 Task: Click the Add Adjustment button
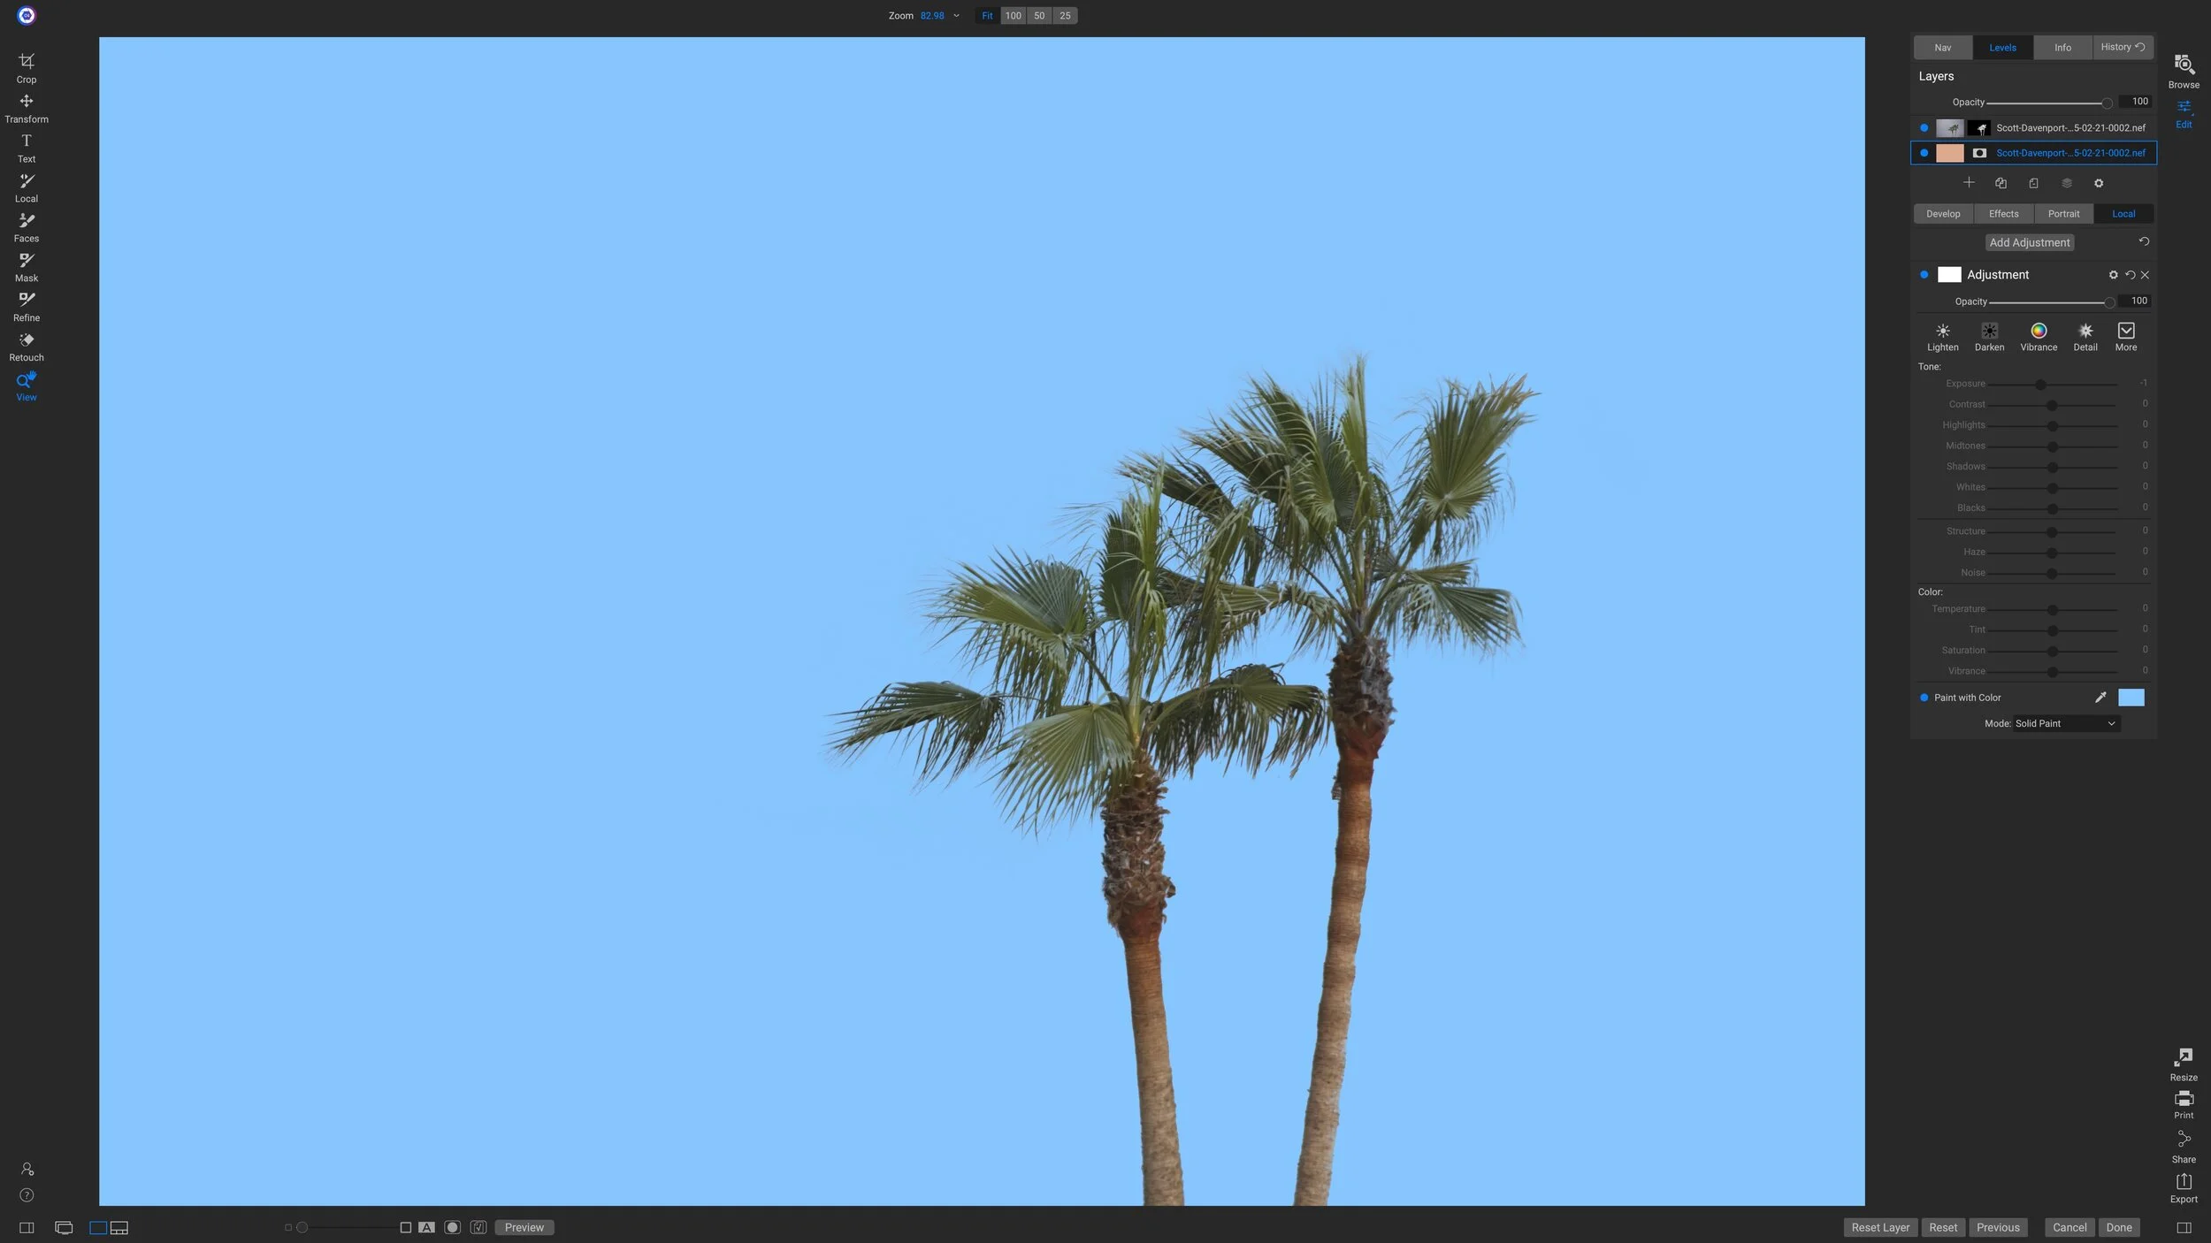tap(2030, 241)
